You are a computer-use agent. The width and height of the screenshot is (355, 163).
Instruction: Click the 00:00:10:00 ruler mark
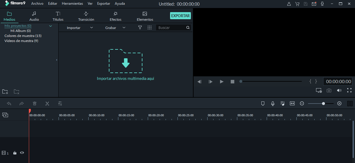coord(97,115)
